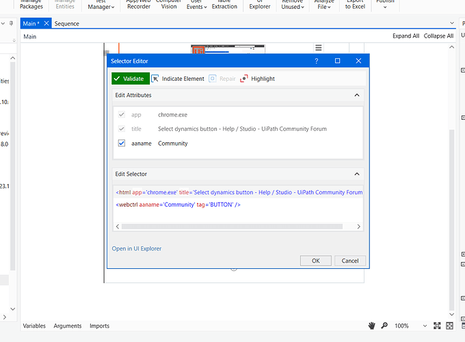Open the Publish dropdown arrow

385,7
